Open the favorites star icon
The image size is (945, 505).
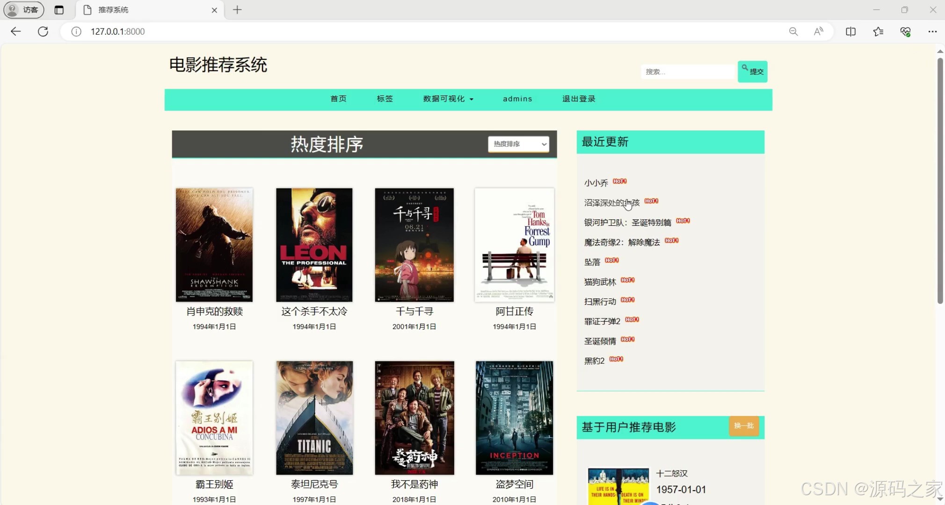tap(878, 31)
